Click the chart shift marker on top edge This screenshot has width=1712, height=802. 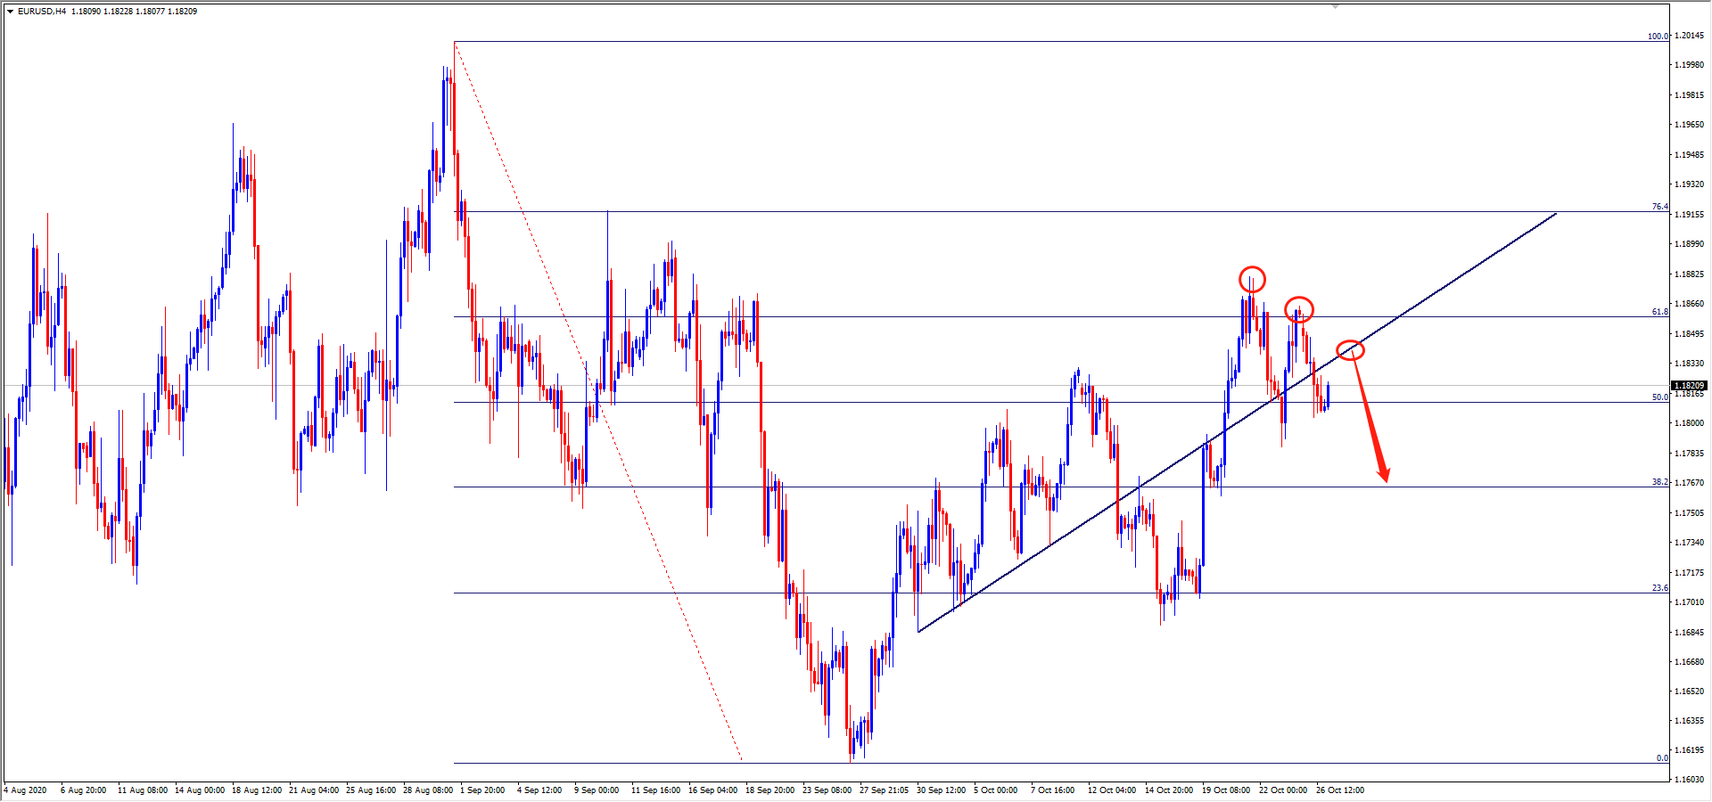pos(1335,6)
